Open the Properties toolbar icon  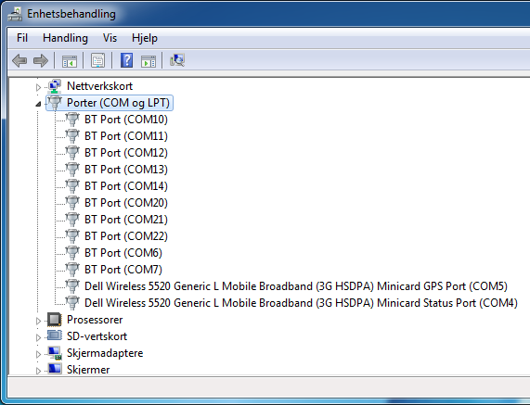click(98, 61)
